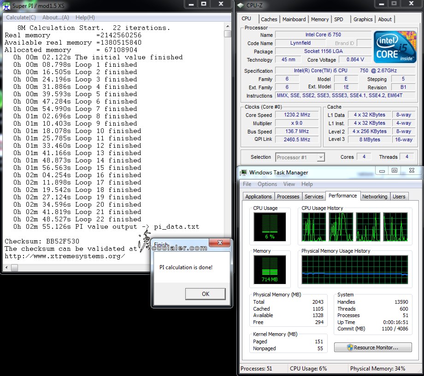Click the Code Name value 'Lynnfield'
This screenshot has height=376, width=424.
coord(300,43)
